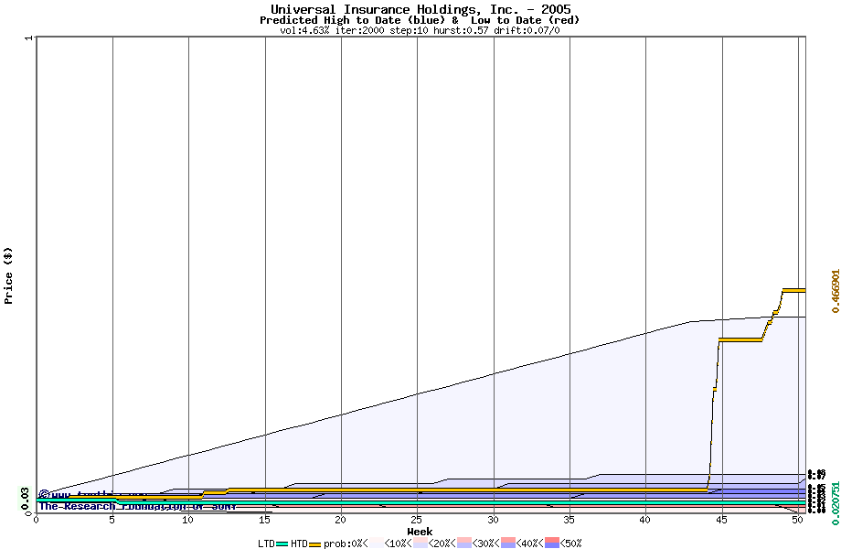Click the x-axis tick label '15'

[264, 520]
